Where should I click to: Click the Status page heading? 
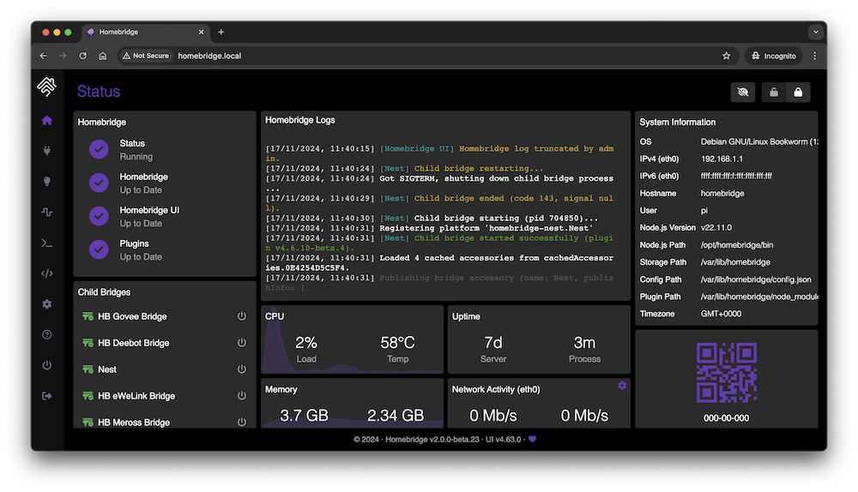pos(99,92)
